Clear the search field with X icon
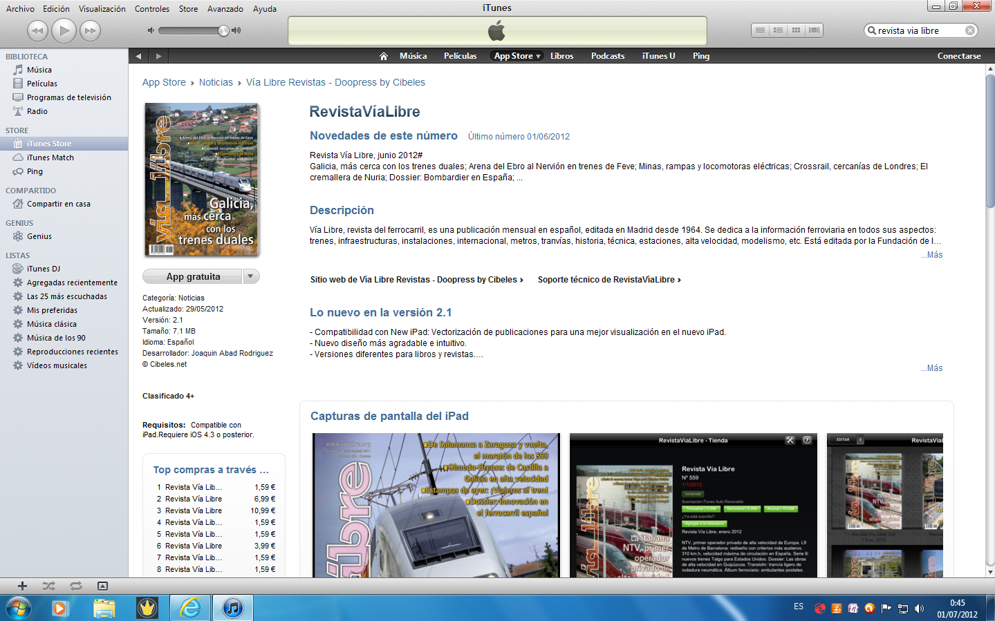 pos(970,30)
